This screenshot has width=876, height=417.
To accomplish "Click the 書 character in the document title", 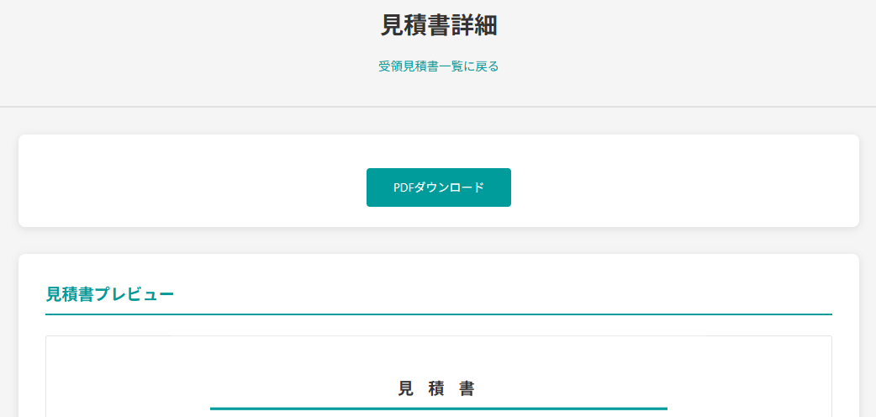I will click(467, 388).
